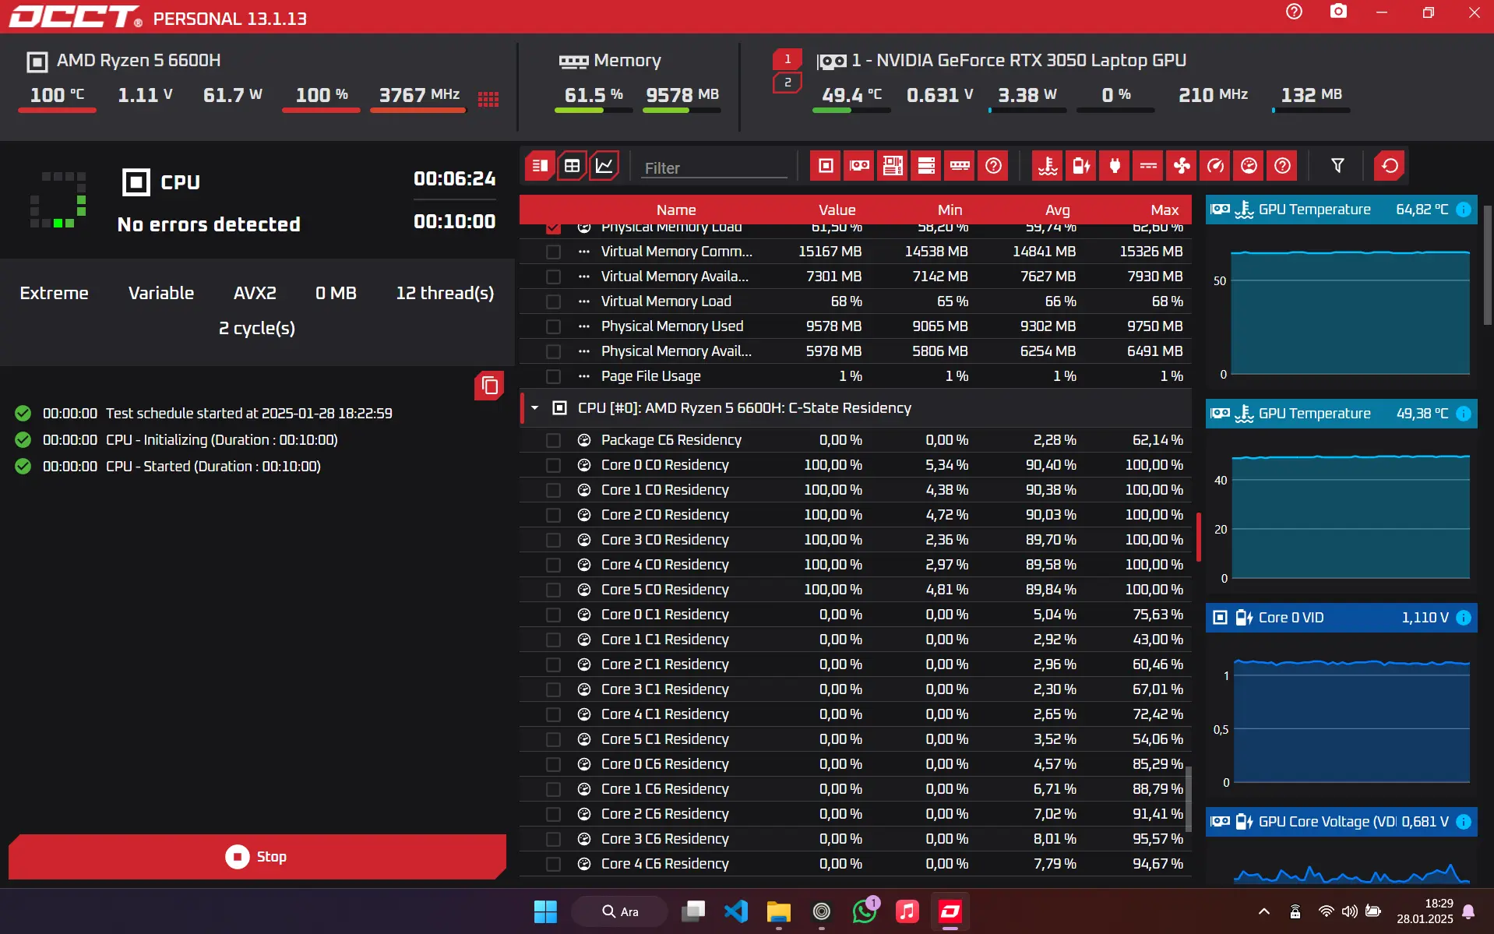Click the Physical Memory Avail... row name
This screenshot has width=1494, height=934.
pyautogui.click(x=676, y=351)
